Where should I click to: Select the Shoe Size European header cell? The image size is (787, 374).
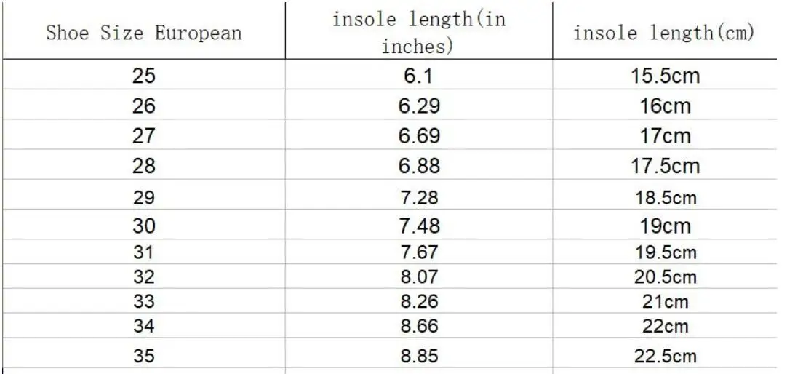(144, 31)
